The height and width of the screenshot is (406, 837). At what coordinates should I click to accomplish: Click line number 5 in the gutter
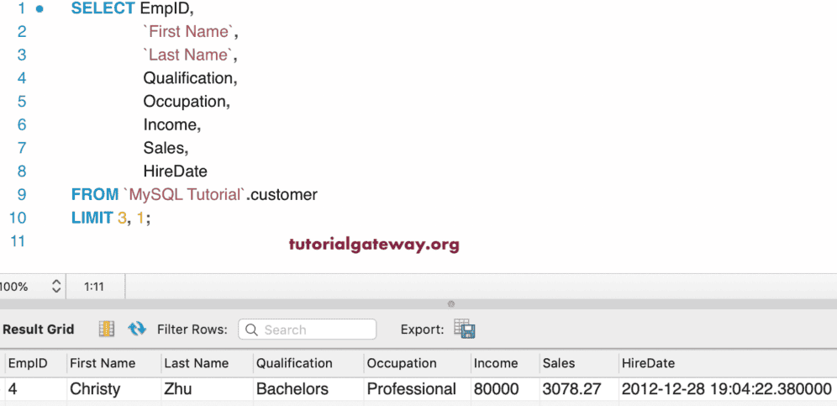(21, 102)
